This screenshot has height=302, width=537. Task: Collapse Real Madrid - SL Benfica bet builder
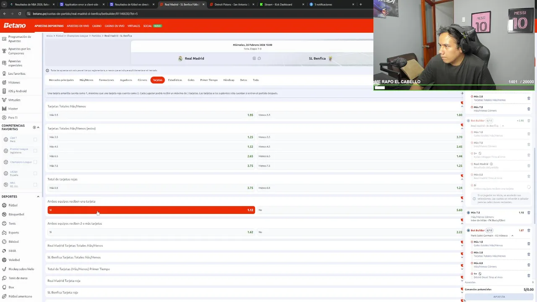(x=503, y=126)
